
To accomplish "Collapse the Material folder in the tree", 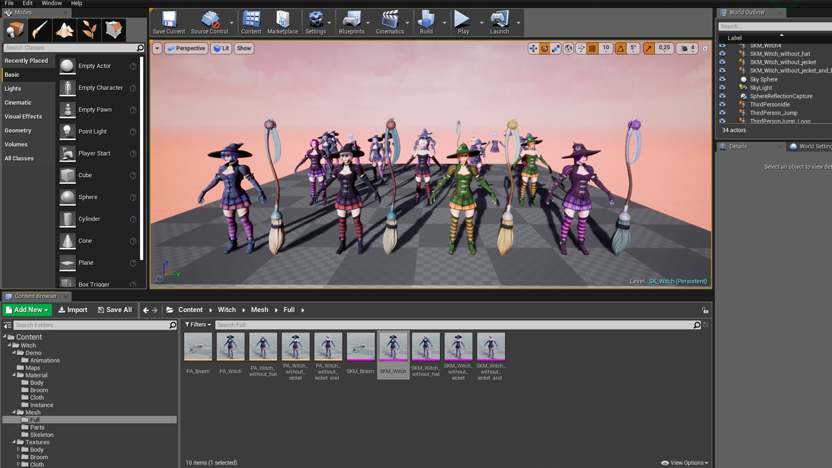I will coord(14,375).
